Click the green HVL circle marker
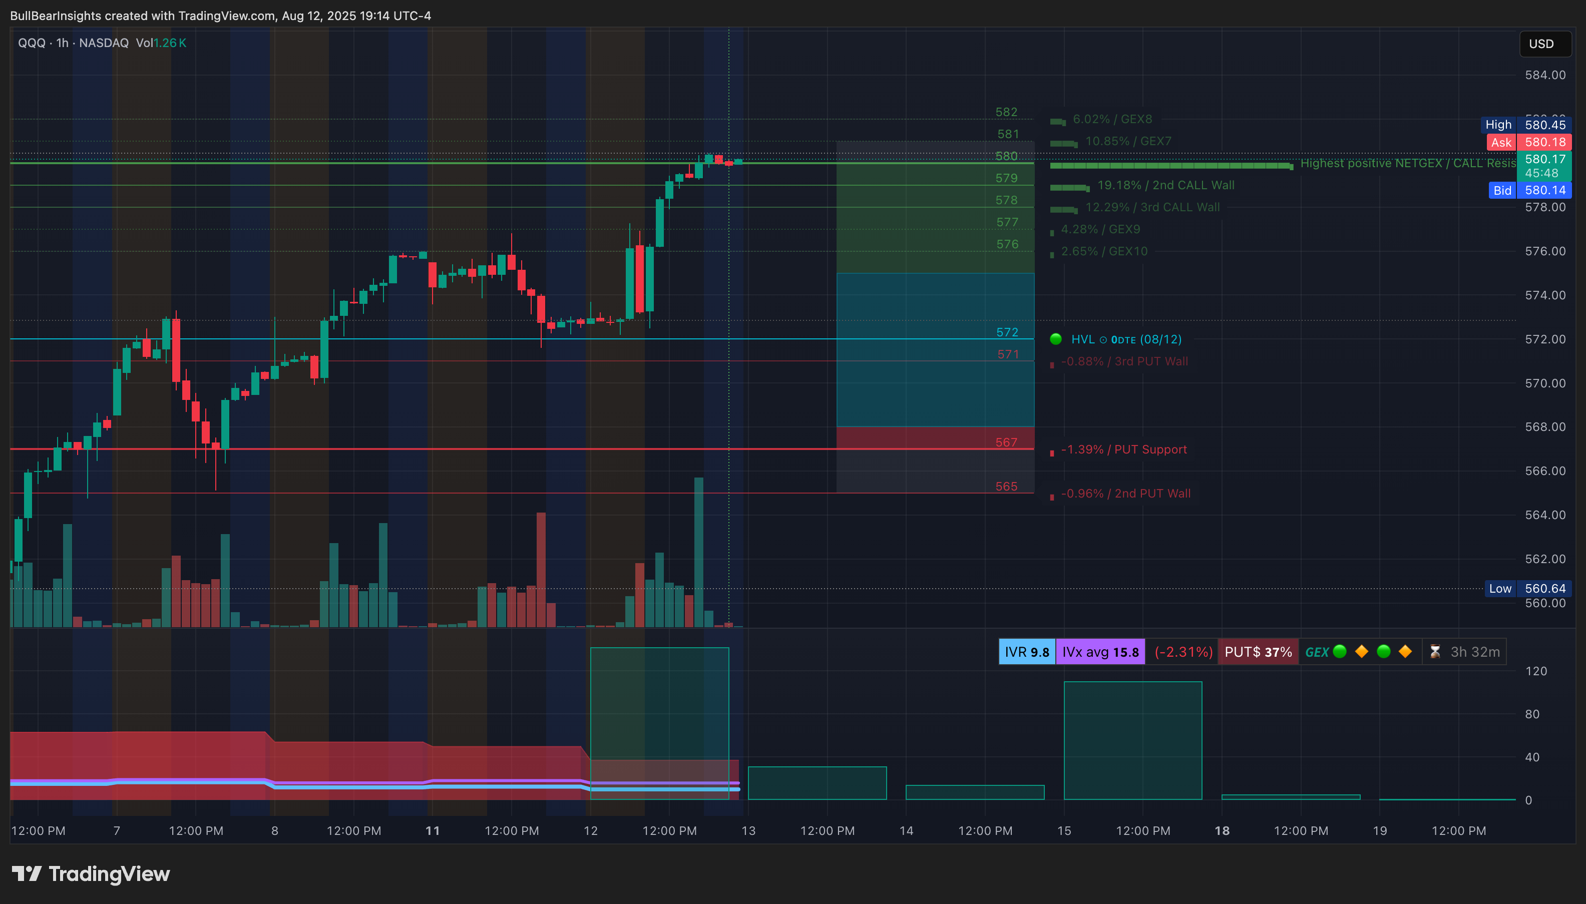Viewport: 1586px width, 904px height. pos(1056,339)
